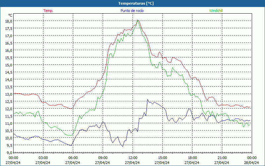Click the green 'Windchill' legend label

tap(216, 11)
